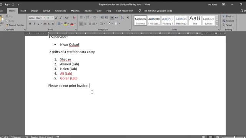The height and width of the screenshot is (138, 246).
Task: Apply the red font color
Action: [72, 24]
